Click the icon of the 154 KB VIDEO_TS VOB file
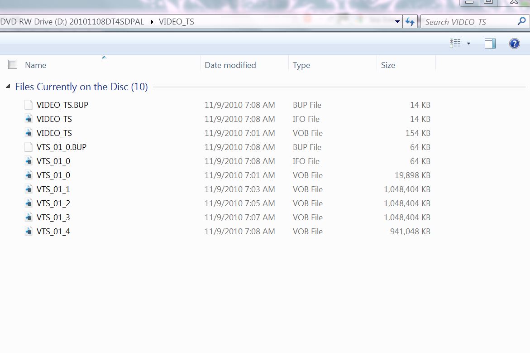The width and height of the screenshot is (530, 353). click(x=29, y=133)
